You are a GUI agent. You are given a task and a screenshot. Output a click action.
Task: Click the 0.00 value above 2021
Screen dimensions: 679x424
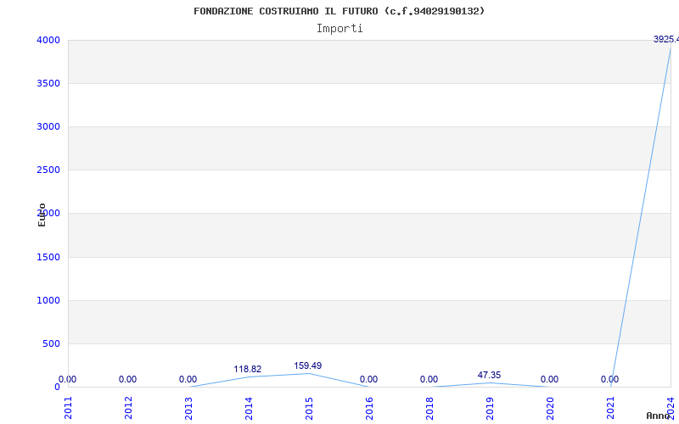coord(609,379)
